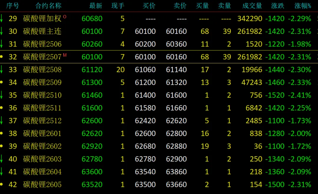
Task: Click latest price 60680 in row 29
Action: coord(92,19)
